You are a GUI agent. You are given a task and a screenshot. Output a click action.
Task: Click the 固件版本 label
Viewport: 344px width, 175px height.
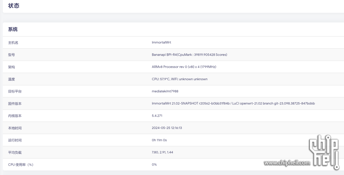point(15,104)
